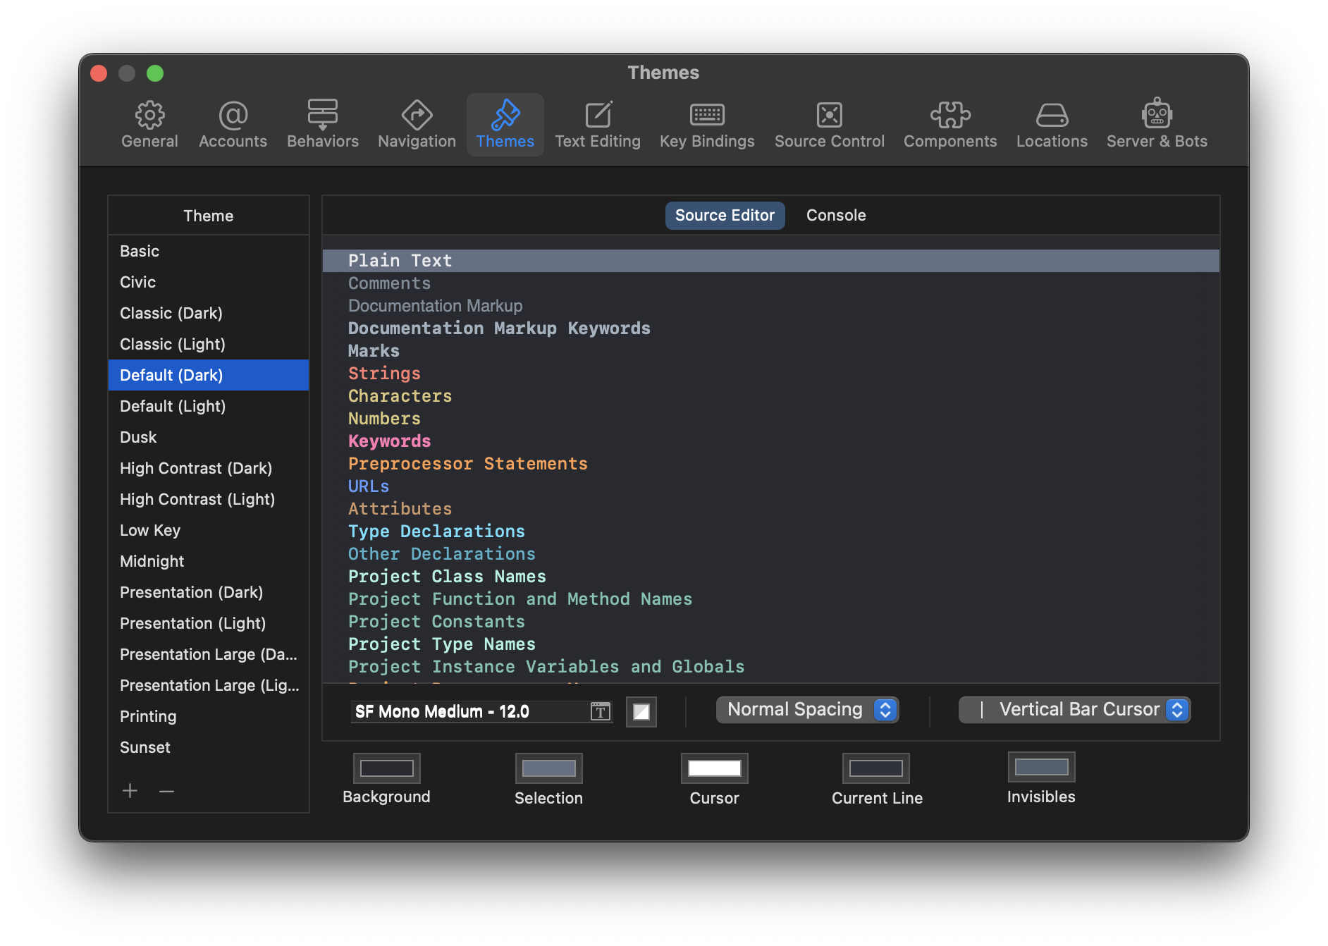
Task: Edit the Selection color swatch
Action: (548, 768)
